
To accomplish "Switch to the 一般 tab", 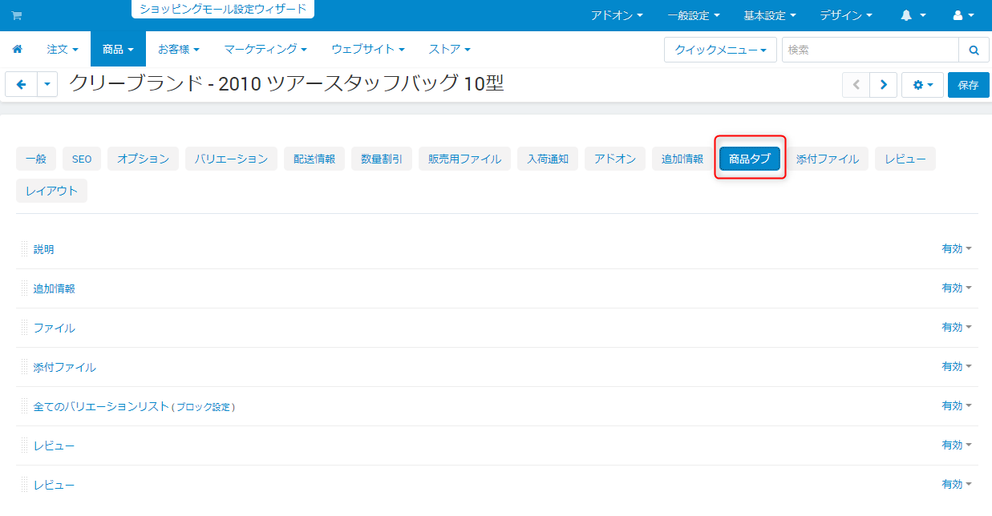I will click(x=36, y=159).
